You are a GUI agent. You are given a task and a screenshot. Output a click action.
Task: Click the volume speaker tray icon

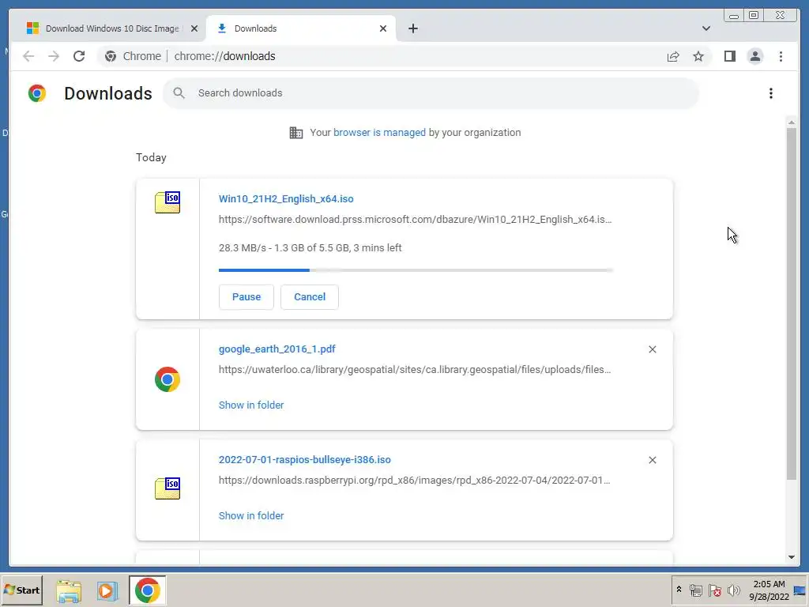(x=733, y=590)
